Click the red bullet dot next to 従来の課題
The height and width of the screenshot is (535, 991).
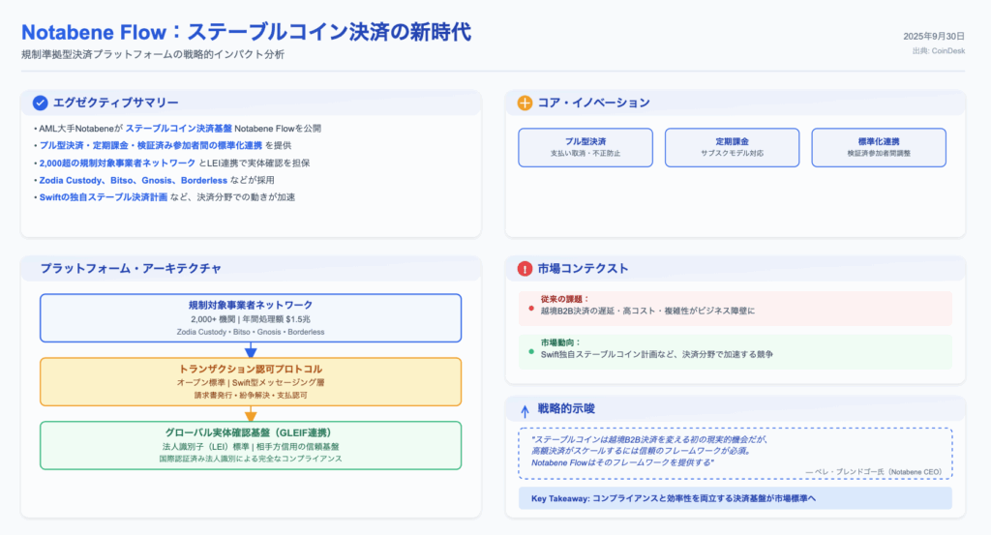click(531, 308)
